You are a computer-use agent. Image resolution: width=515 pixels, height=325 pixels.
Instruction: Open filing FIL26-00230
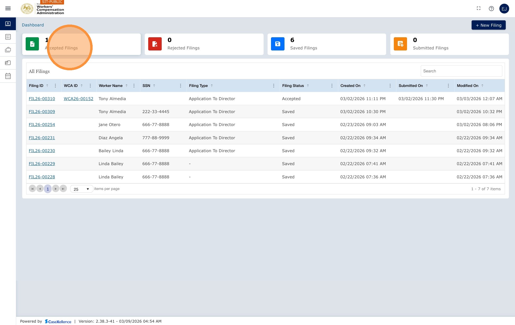42,151
